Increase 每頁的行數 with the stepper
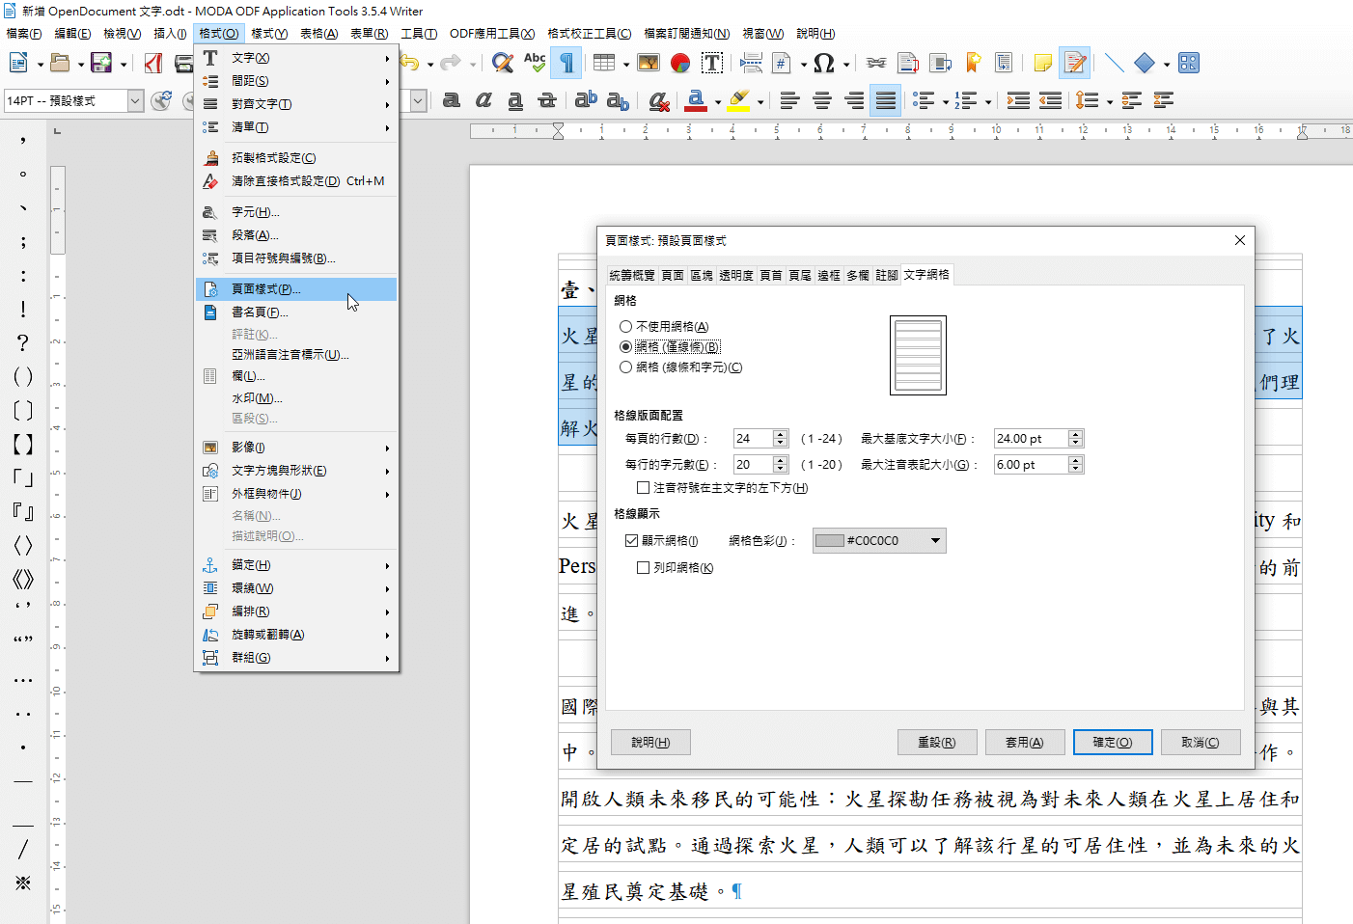Viewport: 1353px width, 924px height. pyautogui.click(x=781, y=433)
